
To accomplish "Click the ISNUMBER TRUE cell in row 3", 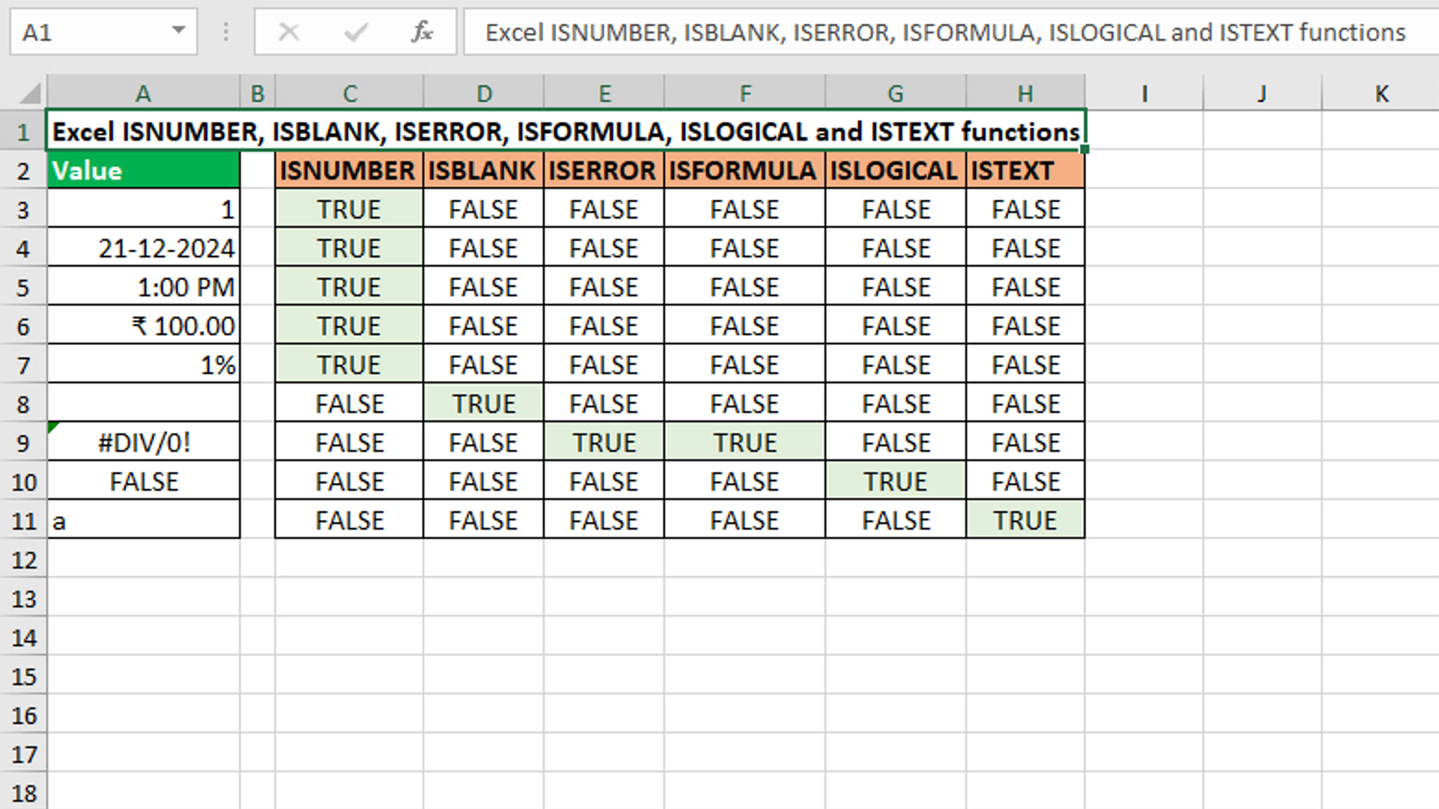I will 349,209.
